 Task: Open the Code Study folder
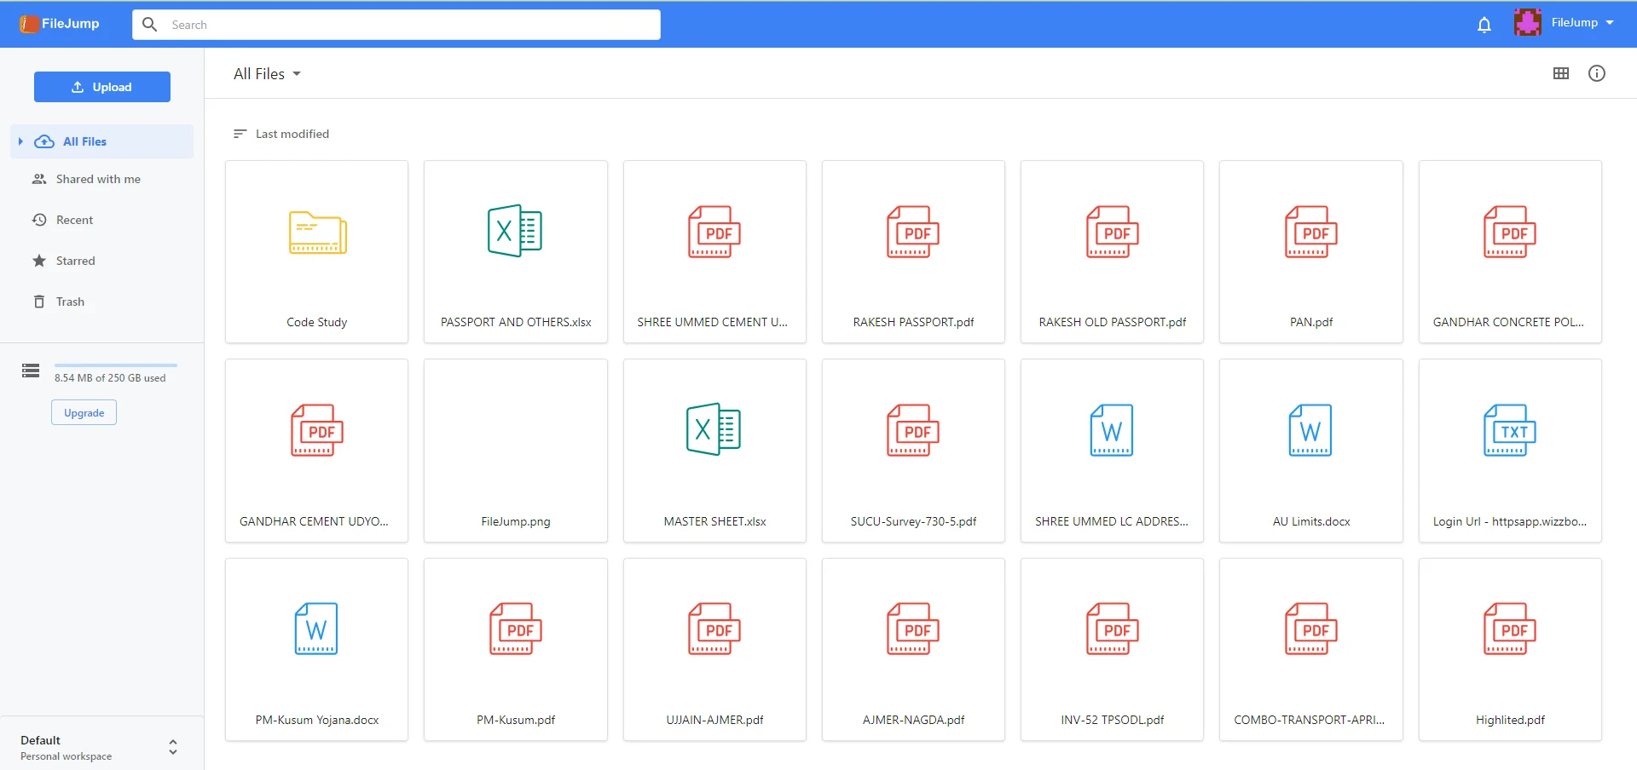click(x=316, y=251)
